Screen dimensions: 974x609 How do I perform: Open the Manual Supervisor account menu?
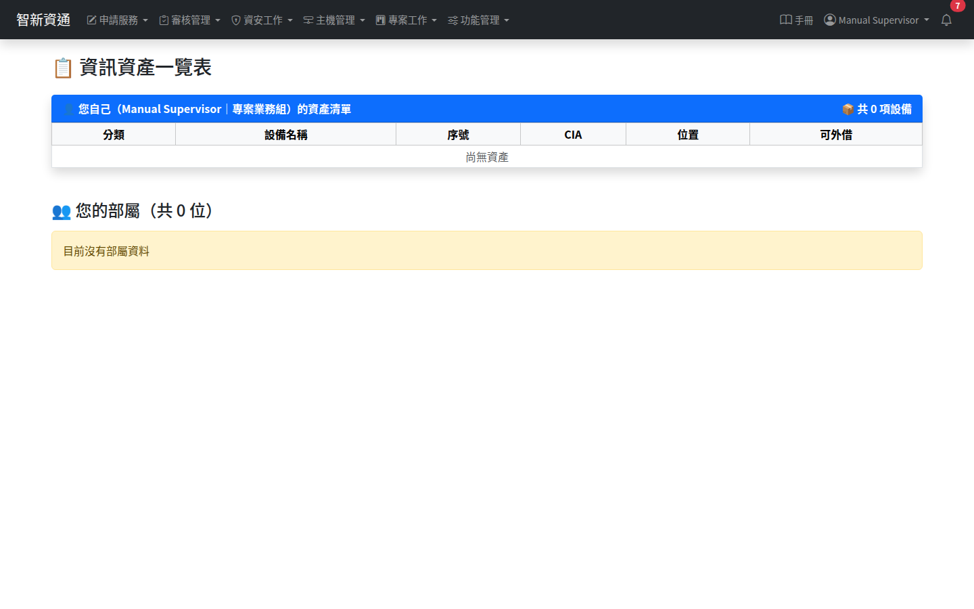coord(877,20)
